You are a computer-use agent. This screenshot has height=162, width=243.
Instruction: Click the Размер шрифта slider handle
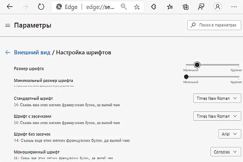coord(197,65)
